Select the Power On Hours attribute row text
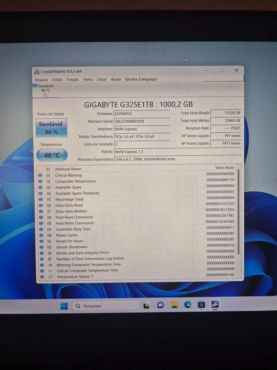This screenshot has height=370, width=277. pos(70,241)
